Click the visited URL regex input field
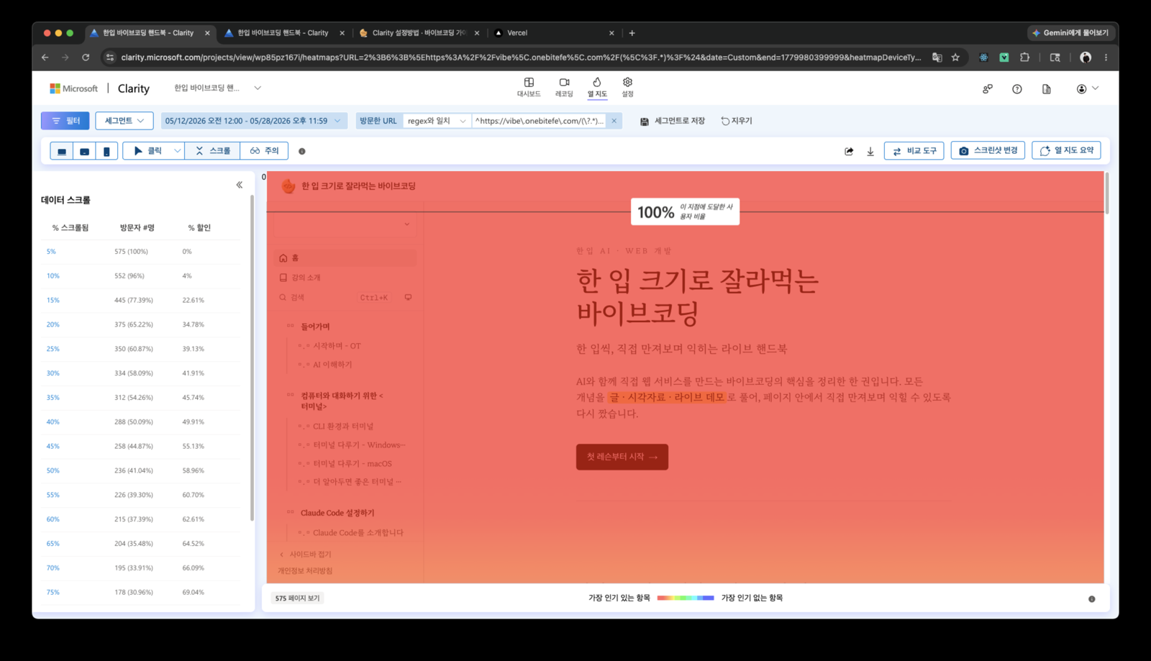The width and height of the screenshot is (1151, 661). point(540,121)
